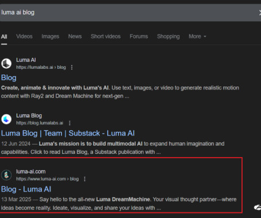Viewport: 261px width, 218px height.
Task: Open 'Luma Blog | Team | Substack - Luma AI' link
Action: point(68,133)
